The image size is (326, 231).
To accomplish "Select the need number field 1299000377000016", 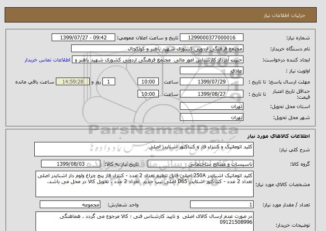I will click(x=211, y=37).
